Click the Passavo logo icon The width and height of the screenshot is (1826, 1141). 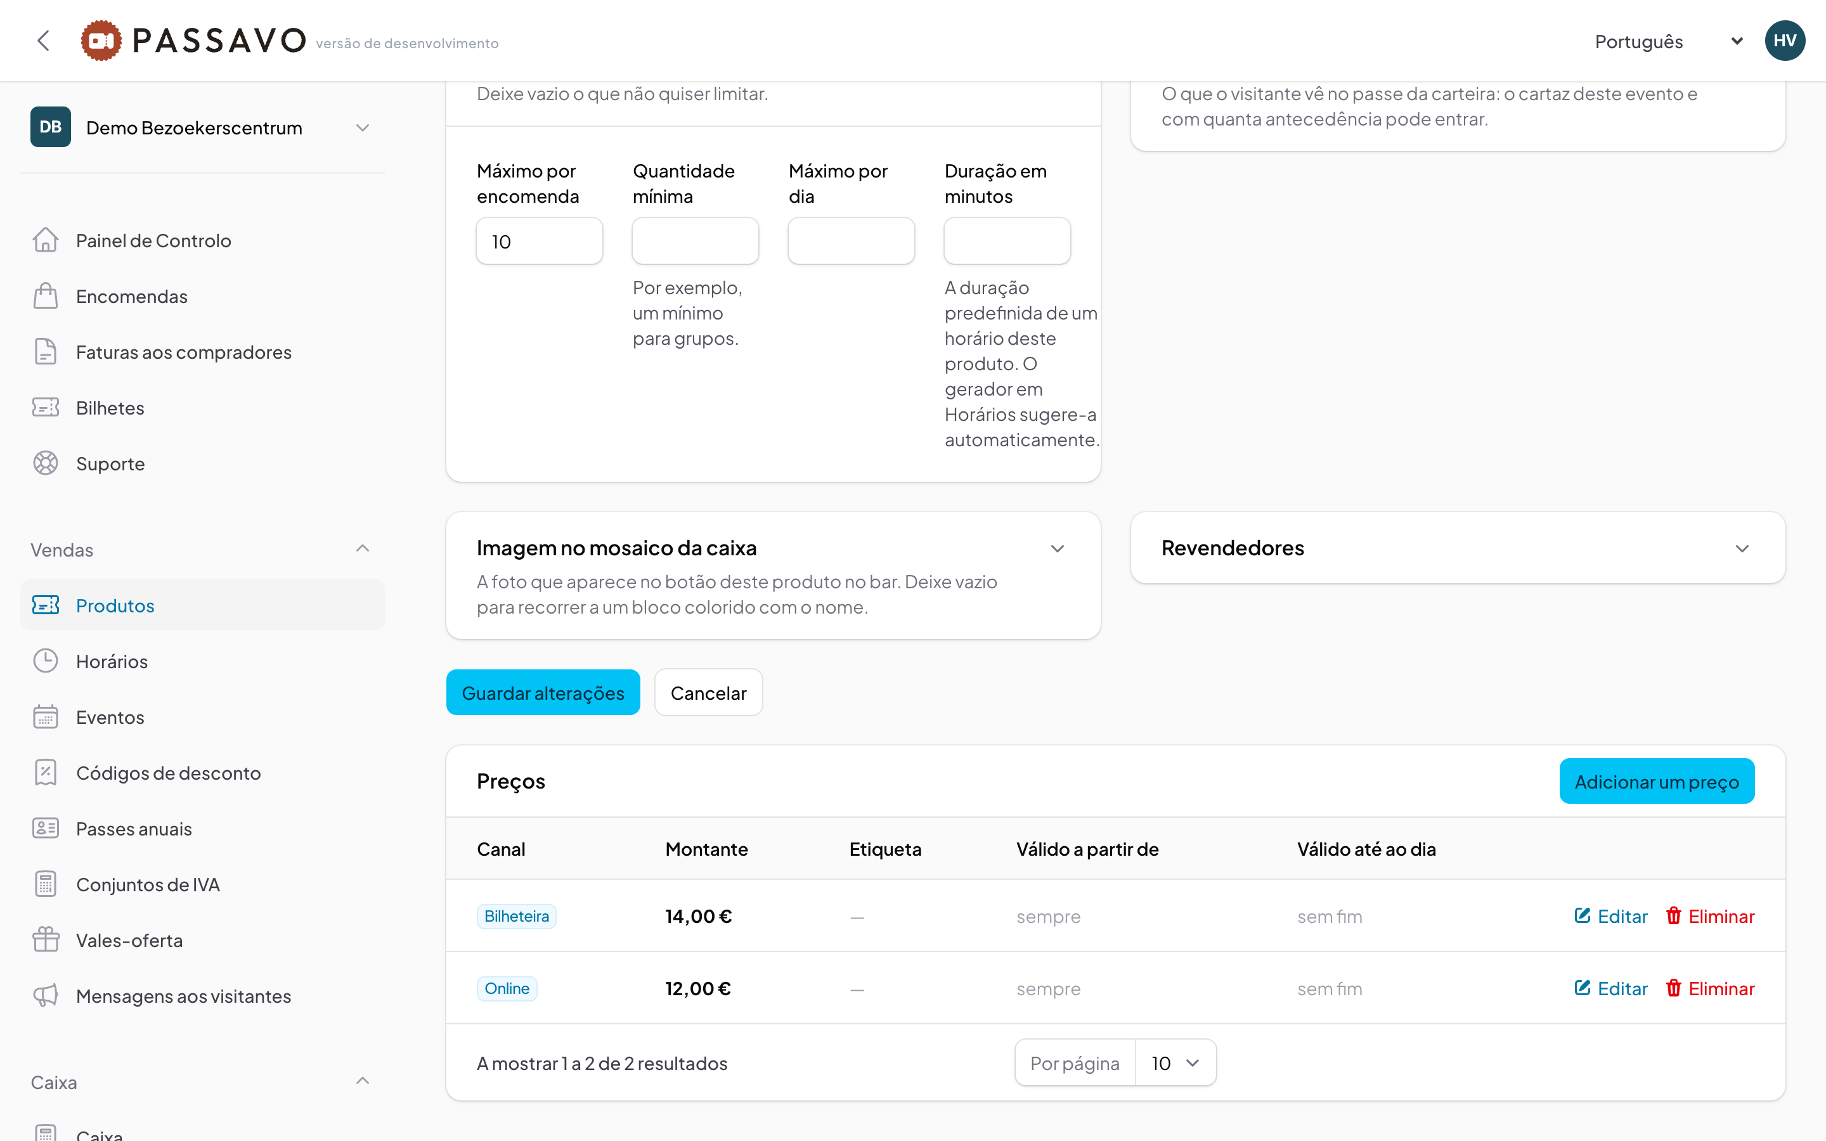(101, 41)
